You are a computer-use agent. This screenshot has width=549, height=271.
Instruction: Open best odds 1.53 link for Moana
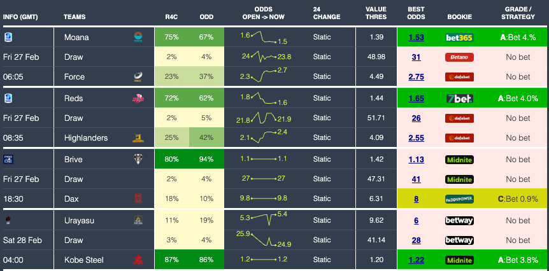416,38
